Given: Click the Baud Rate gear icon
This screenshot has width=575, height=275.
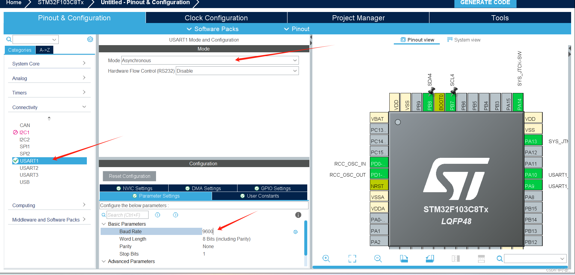Looking at the screenshot, I should (296, 232).
